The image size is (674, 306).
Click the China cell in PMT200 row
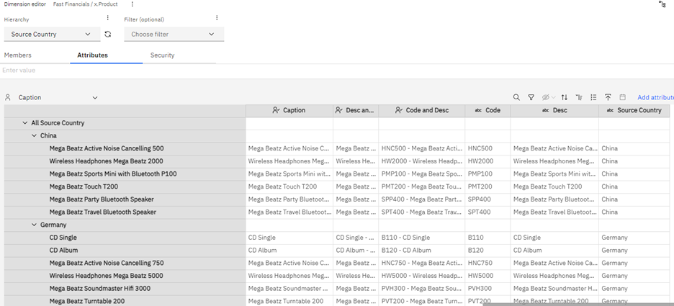click(634, 186)
